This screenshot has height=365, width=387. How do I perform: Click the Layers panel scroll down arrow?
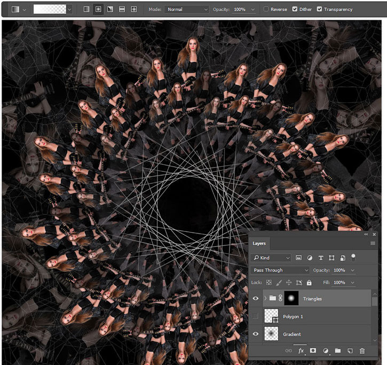point(375,340)
